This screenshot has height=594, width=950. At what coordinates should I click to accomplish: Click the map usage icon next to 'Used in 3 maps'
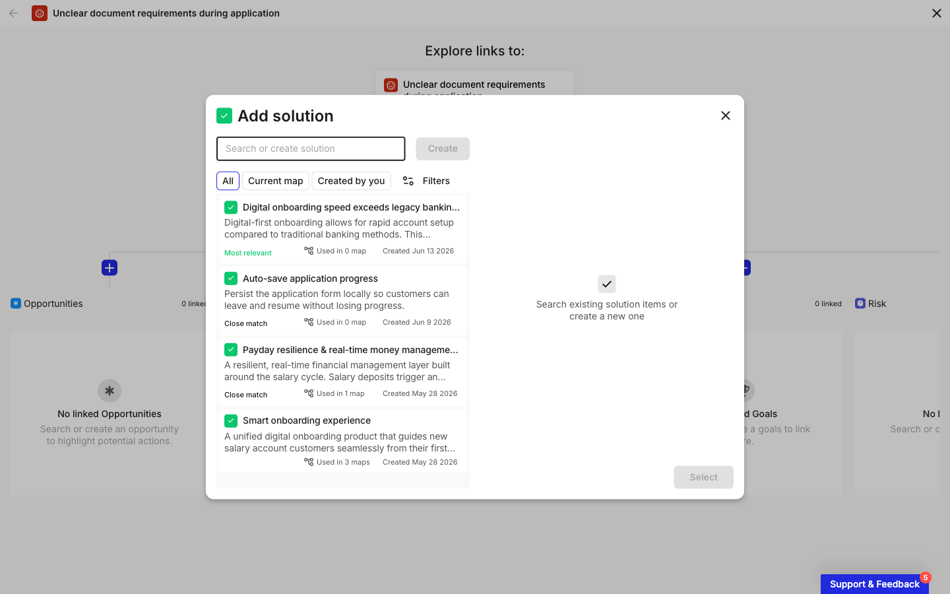click(309, 462)
